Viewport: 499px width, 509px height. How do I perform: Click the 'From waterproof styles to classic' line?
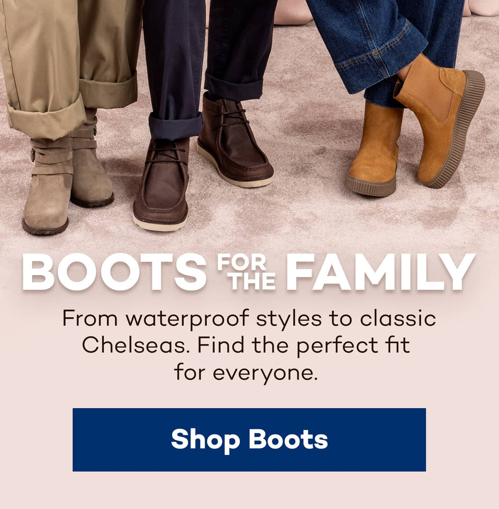tap(249, 318)
